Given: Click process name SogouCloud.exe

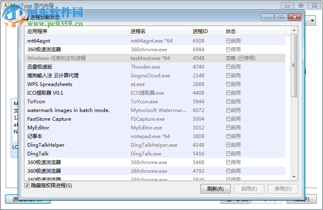Looking at the screenshot, I should (x=150, y=76).
